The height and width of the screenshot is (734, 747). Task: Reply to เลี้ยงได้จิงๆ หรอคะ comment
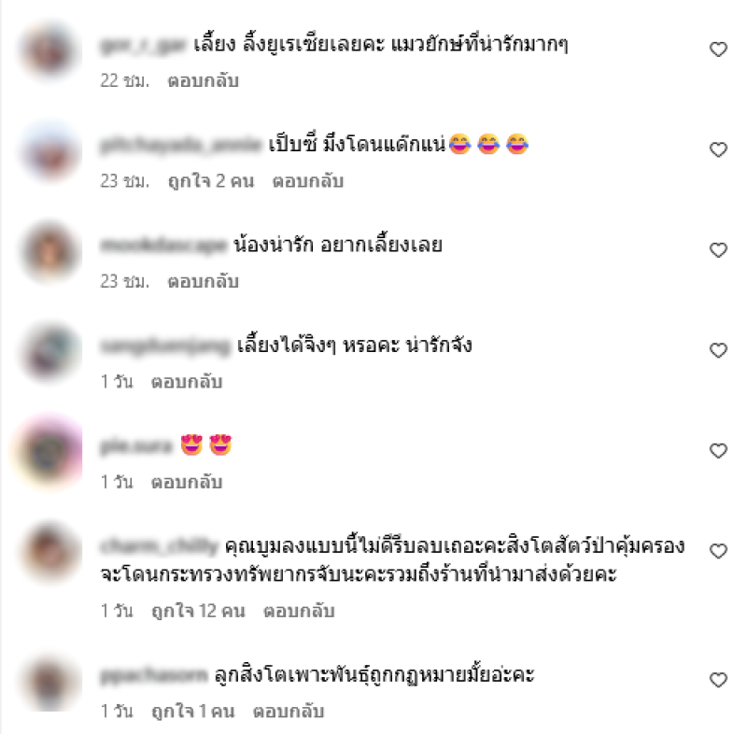187,382
